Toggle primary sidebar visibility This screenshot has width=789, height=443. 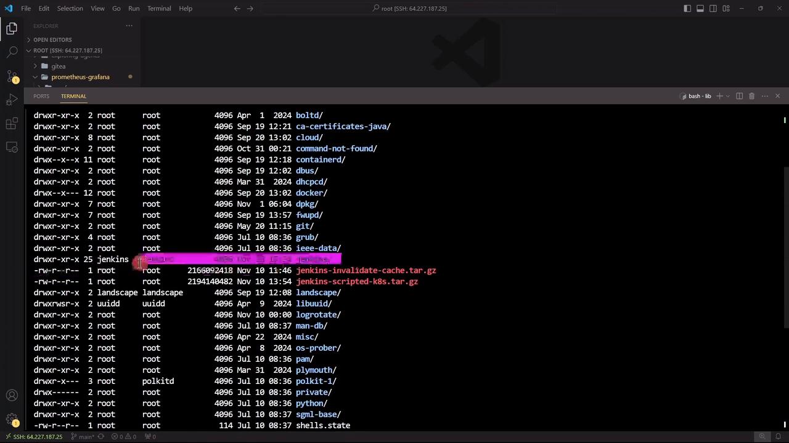(x=687, y=9)
